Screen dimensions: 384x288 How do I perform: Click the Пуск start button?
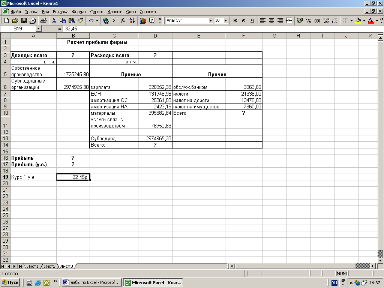pyautogui.click(x=10, y=282)
